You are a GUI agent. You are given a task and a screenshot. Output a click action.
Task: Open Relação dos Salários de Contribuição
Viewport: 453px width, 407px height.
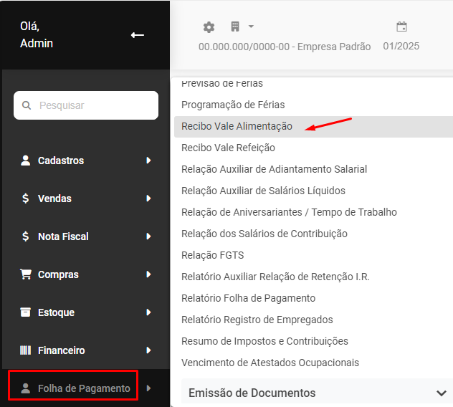[x=264, y=234]
